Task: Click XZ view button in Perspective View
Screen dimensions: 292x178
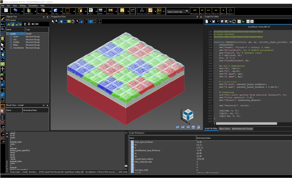Action: (x=183, y=127)
